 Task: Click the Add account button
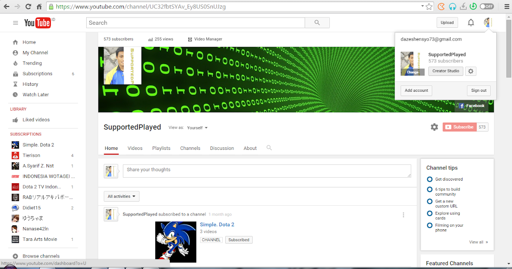click(x=416, y=91)
